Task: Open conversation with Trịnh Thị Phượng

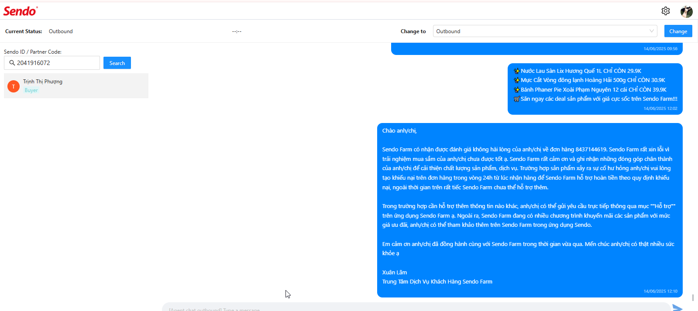Action: point(76,85)
